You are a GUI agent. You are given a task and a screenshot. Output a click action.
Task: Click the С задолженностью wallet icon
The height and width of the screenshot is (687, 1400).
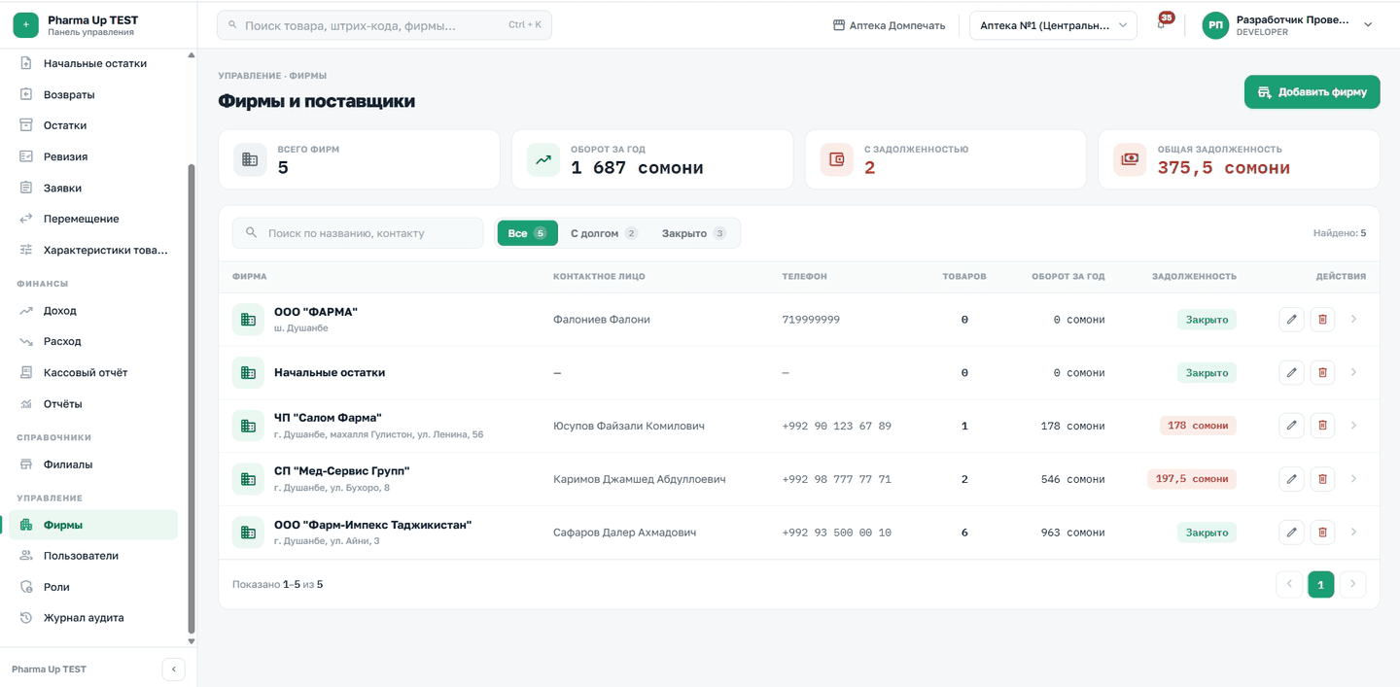(x=837, y=159)
